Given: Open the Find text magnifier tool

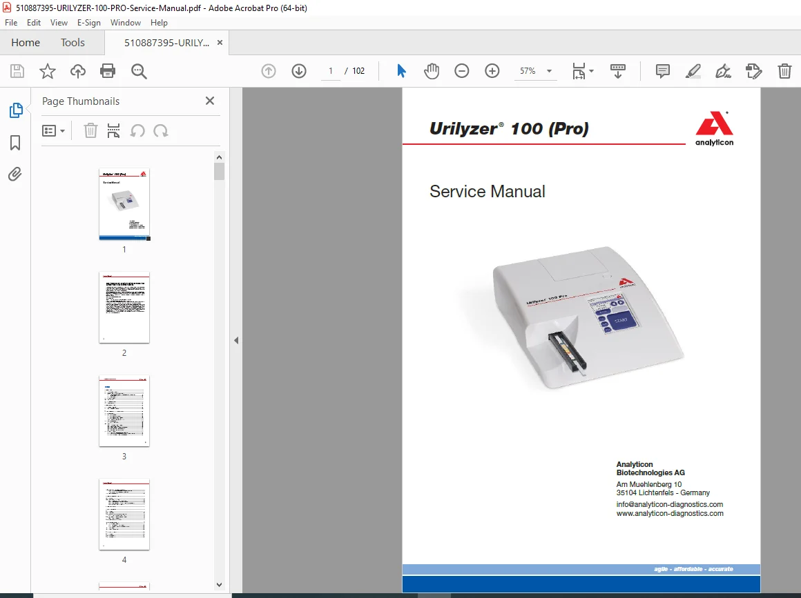Looking at the screenshot, I should click(139, 71).
